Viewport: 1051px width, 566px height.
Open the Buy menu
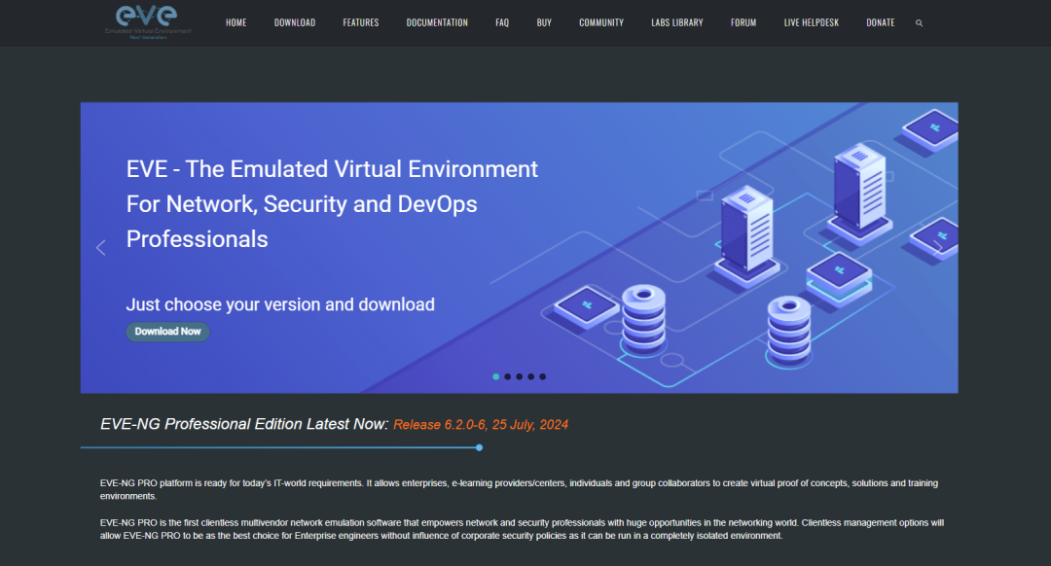(x=544, y=22)
